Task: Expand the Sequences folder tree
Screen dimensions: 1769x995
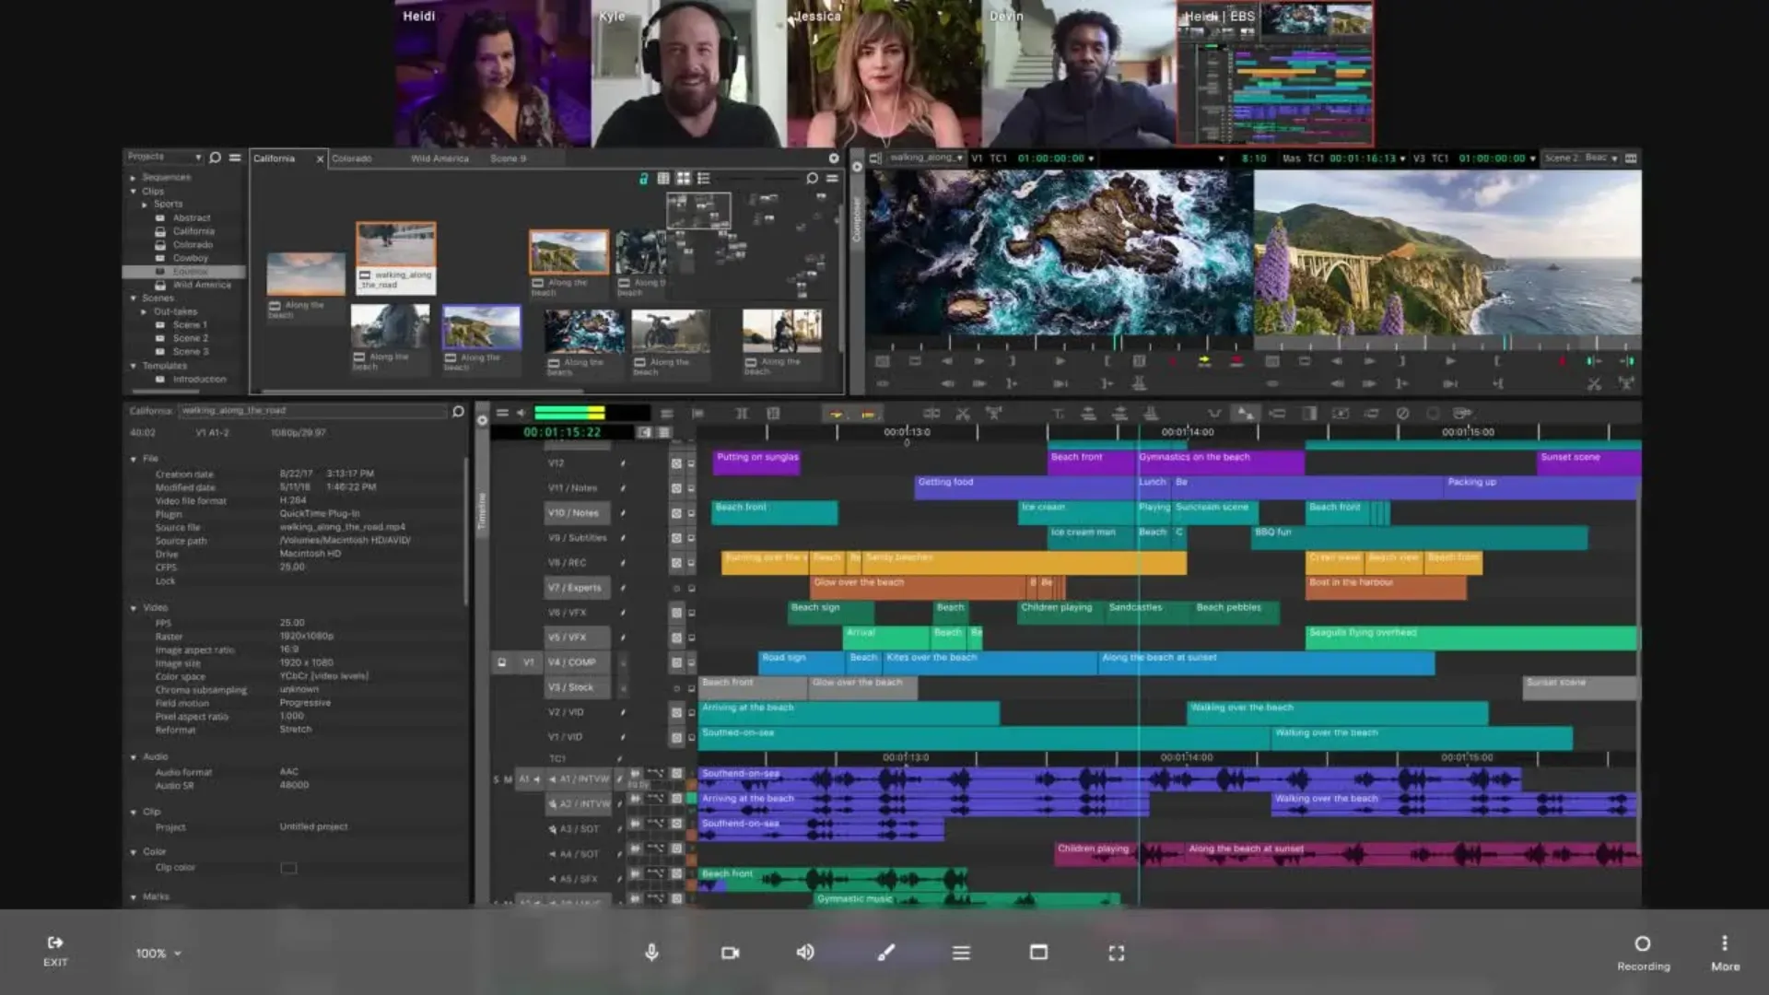Action: [x=134, y=177]
